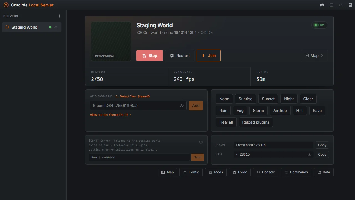Viewport: 355px width, 200px height.
Task: Click the Live status badge
Action: (x=319, y=25)
